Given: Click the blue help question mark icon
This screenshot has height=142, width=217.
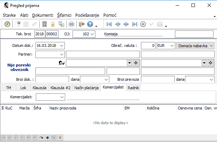Looking at the screenshot, I should click(90, 24).
